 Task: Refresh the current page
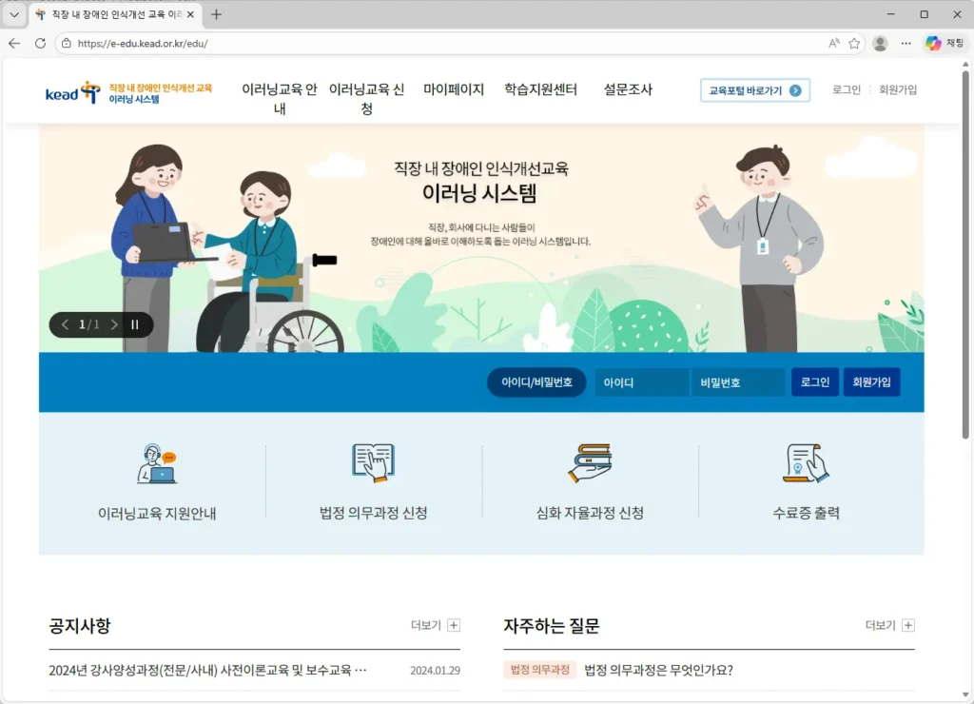coord(38,43)
